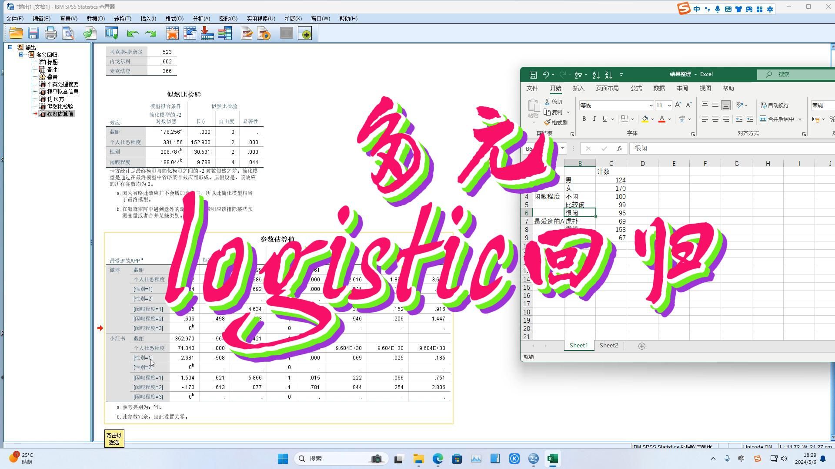835x469 pixels.
Task: Add a new sheet with the plus icon
Action: (641, 346)
